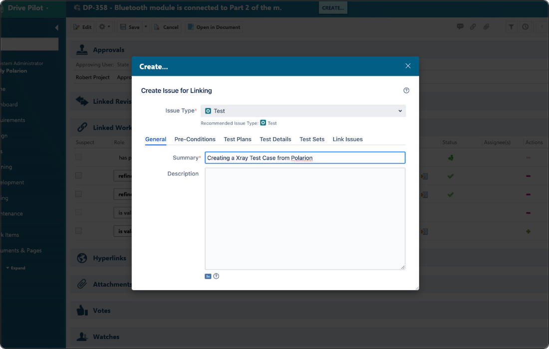Click Cancel in the toolbar

coord(167,27)
